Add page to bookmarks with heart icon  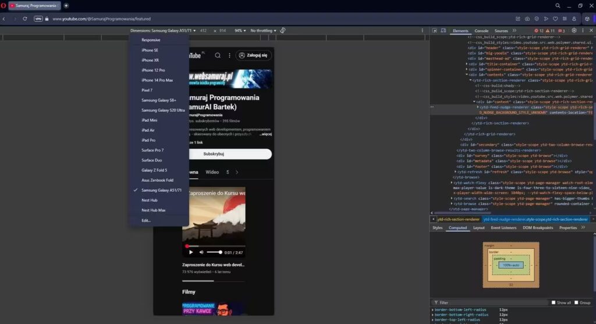click(555, 19)
